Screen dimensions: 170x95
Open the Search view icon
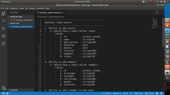pyautogui.click(x=3, y=21)
